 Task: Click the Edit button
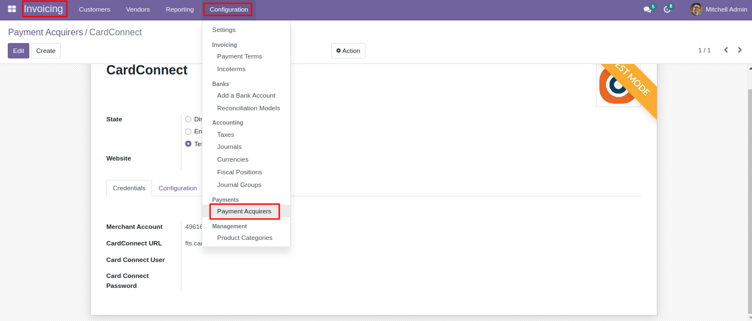(18, 51)
